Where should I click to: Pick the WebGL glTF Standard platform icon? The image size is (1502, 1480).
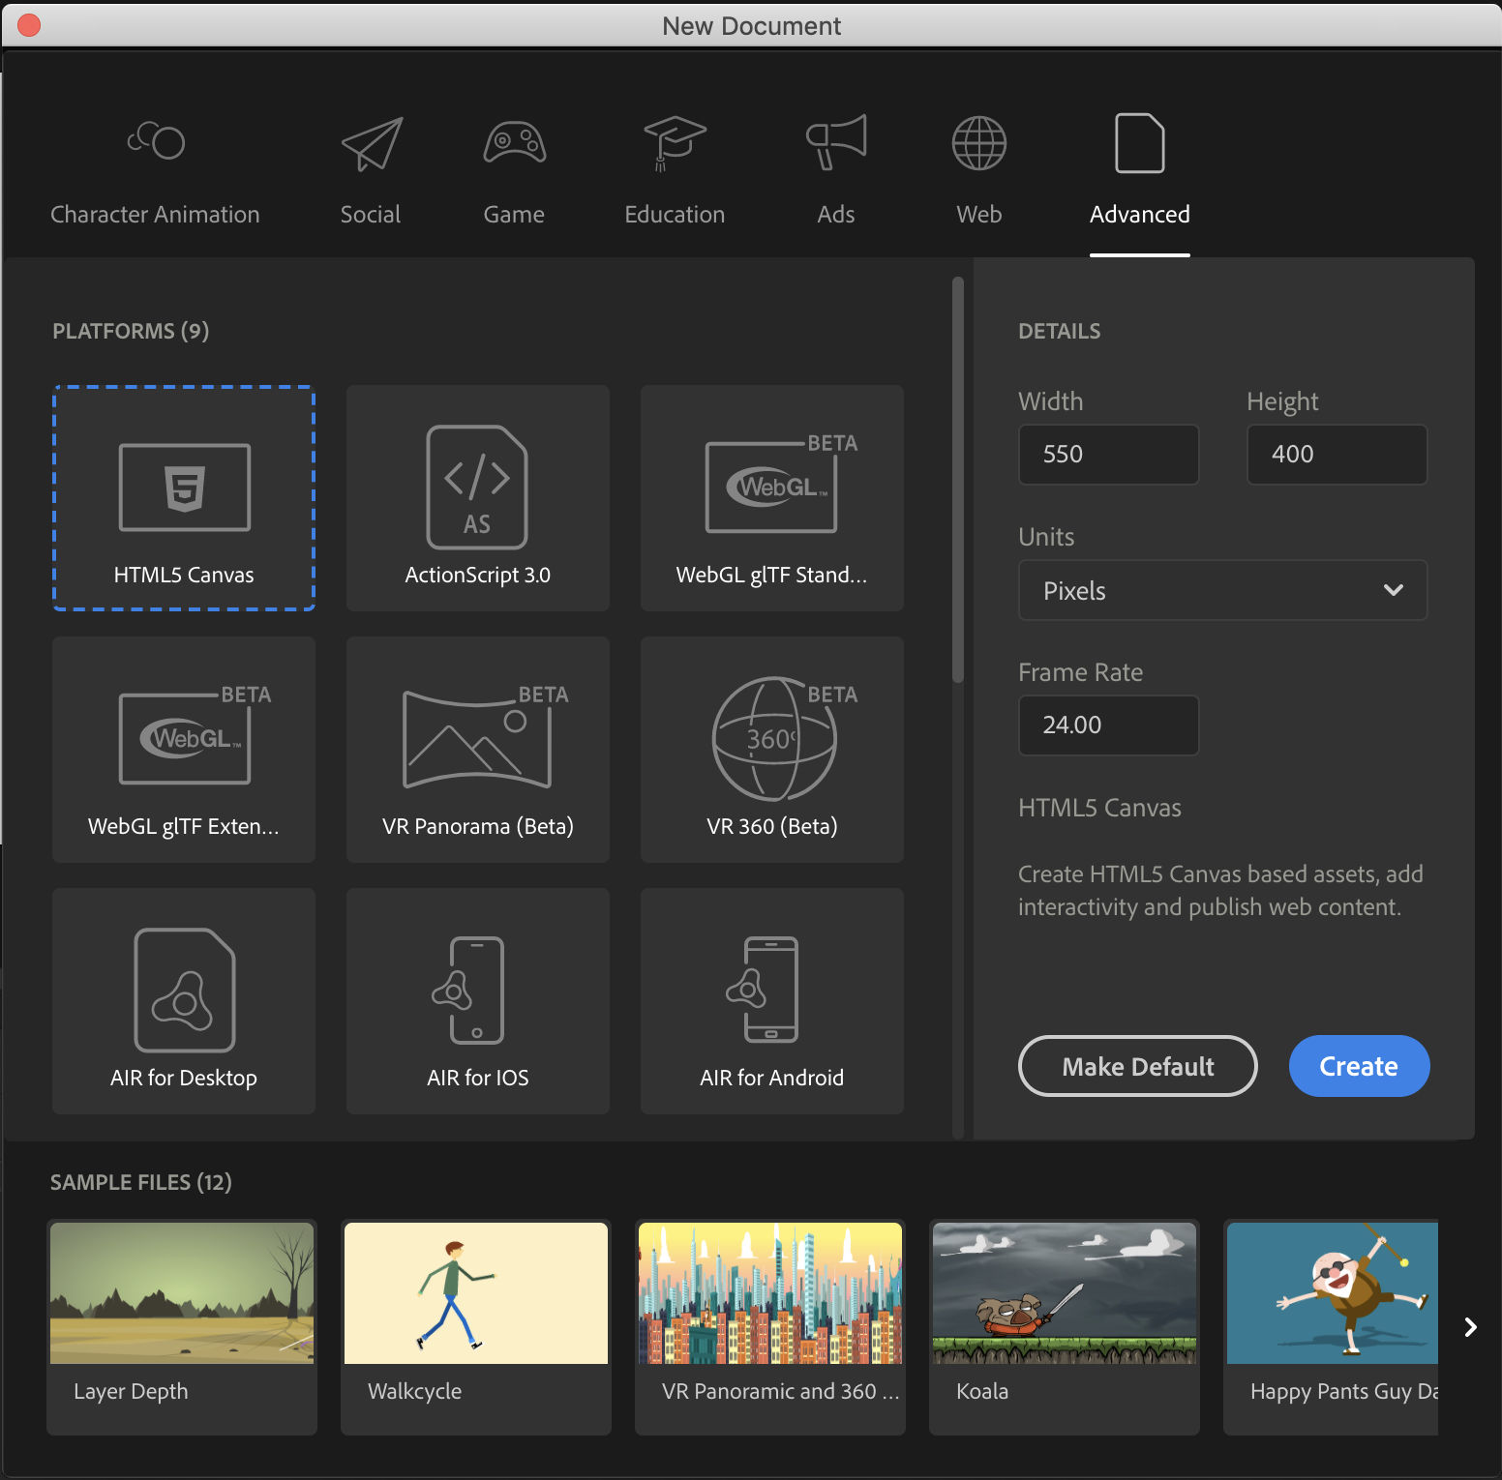point(781,483)
